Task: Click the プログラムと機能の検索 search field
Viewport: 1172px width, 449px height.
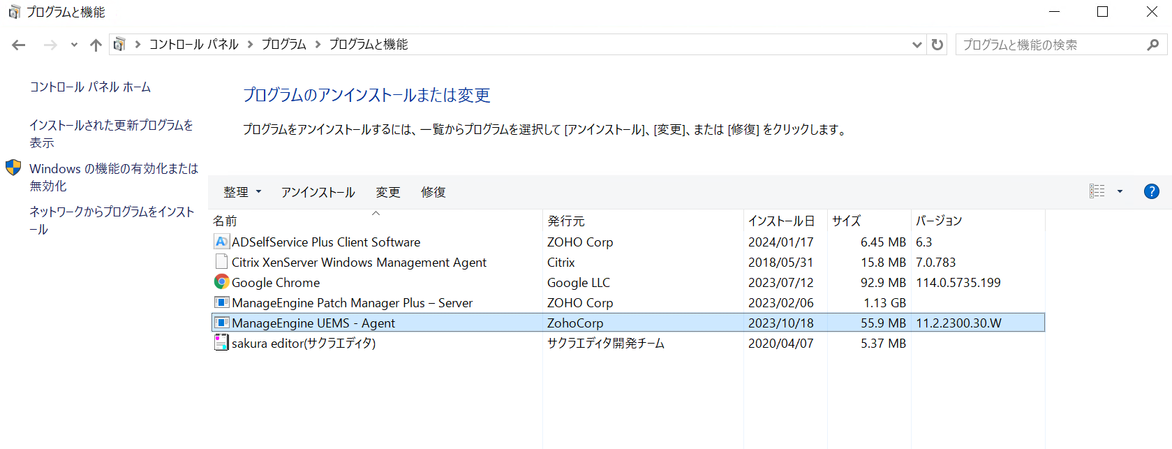Action: [x=1047, y=45]
